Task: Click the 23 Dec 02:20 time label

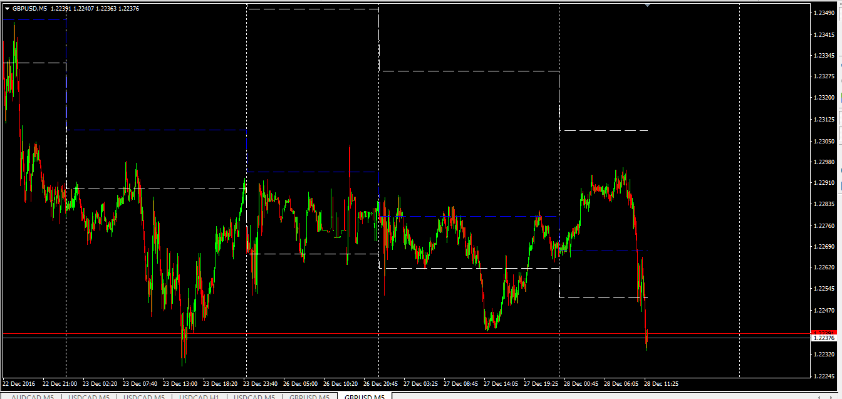Action: click(x=100, y=383)
